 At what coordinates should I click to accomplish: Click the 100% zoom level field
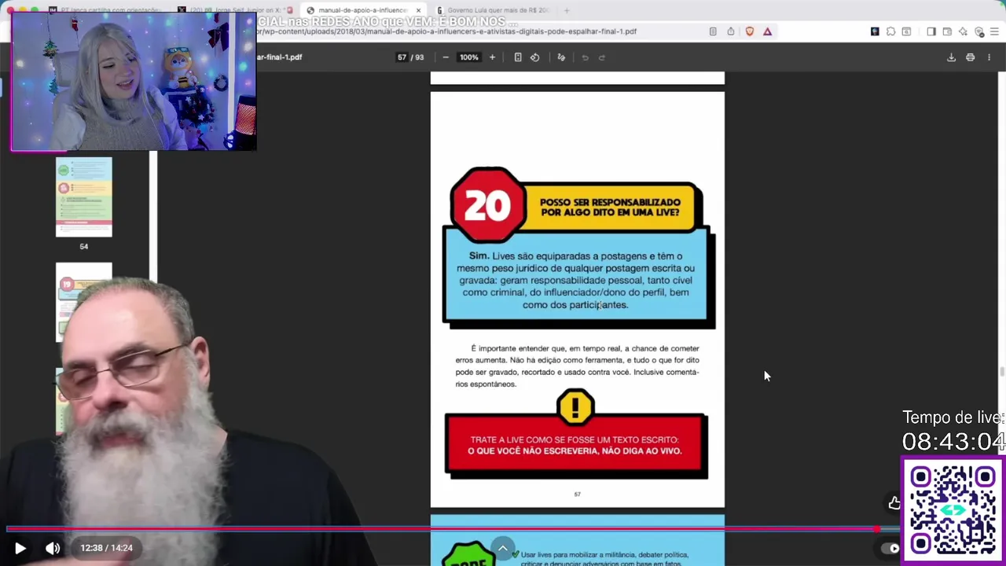469,57
